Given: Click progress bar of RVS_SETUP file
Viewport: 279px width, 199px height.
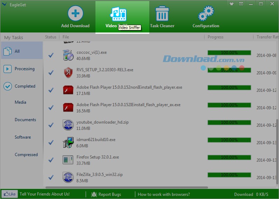Looking at the screenshot, I should click(229, 70).
